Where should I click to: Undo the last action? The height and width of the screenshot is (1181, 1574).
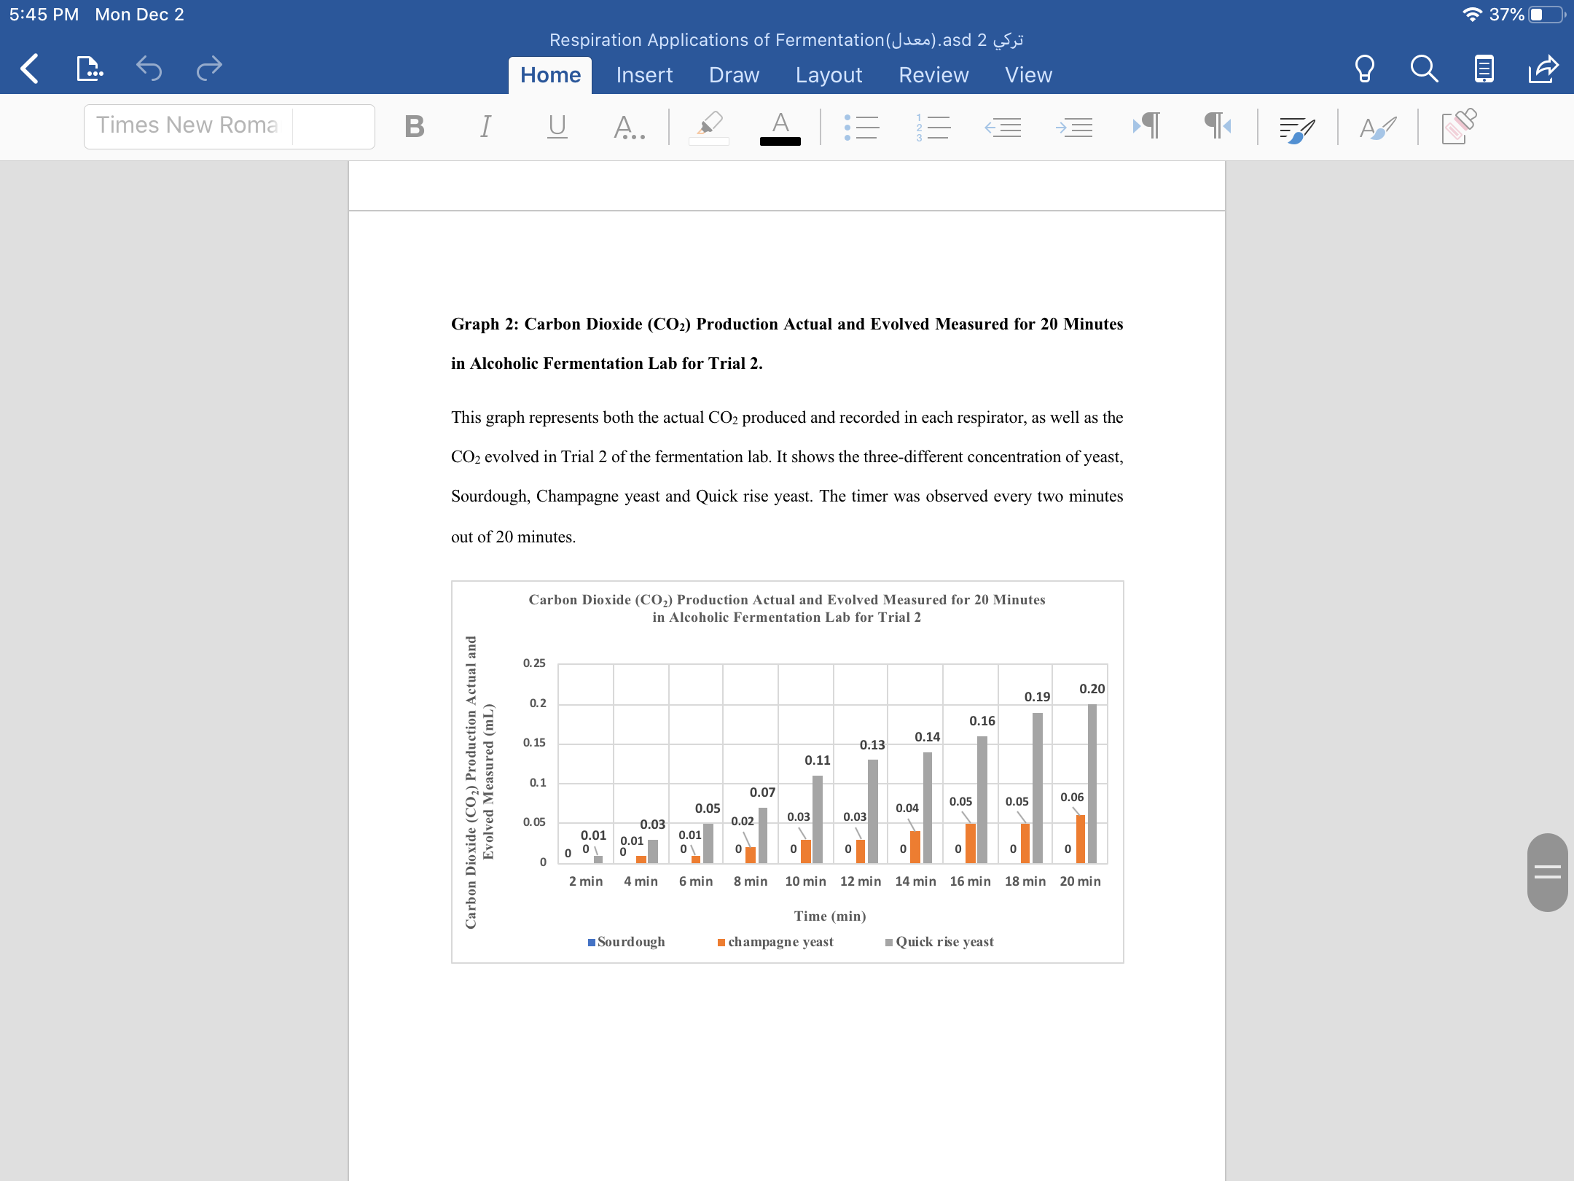point(149,69)
